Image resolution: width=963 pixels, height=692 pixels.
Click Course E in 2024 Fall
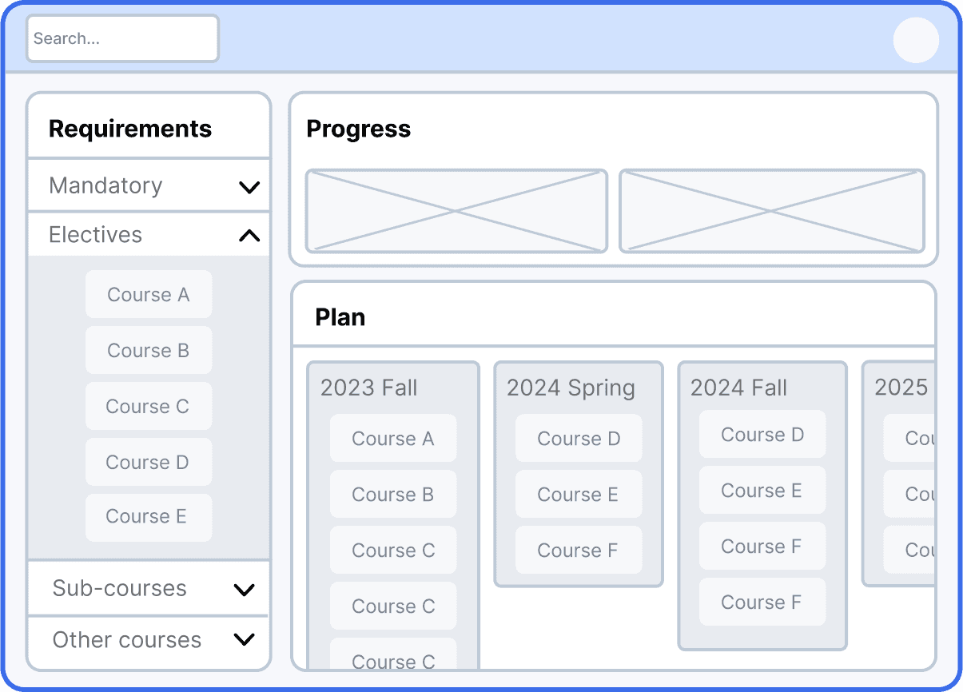pos(762,490)
